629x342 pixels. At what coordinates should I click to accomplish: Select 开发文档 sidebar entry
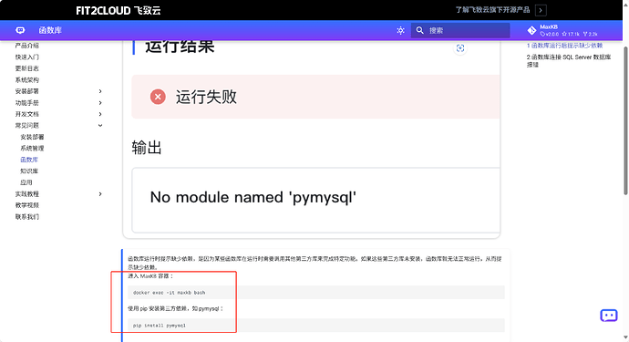pyautogui.click(x=26, y=114)
